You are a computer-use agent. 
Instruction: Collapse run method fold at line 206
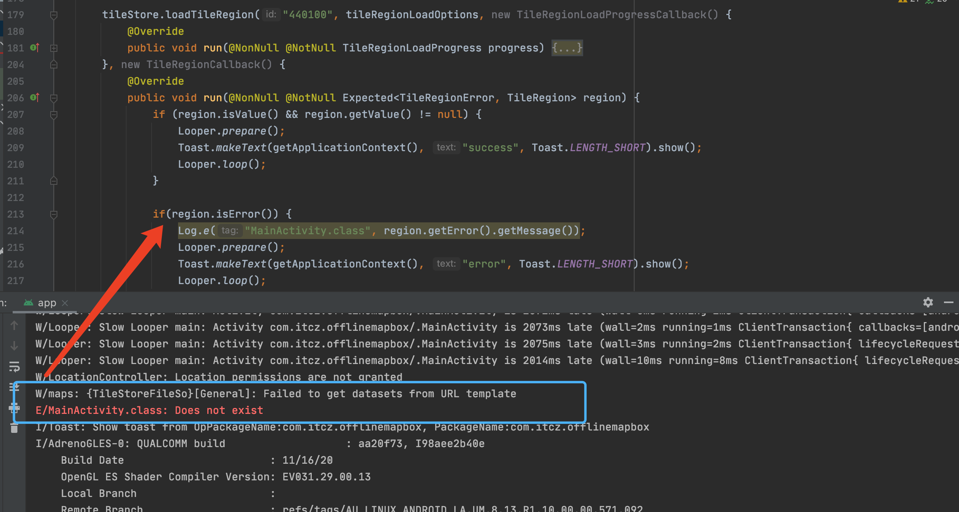[54, 98]
